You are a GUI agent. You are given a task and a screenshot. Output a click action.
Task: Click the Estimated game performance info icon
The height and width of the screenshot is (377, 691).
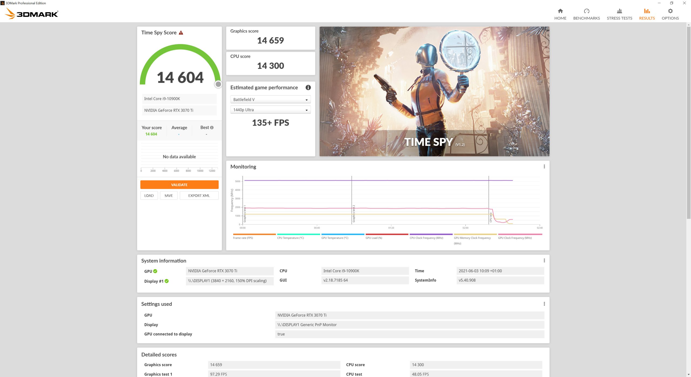[308, 88]
